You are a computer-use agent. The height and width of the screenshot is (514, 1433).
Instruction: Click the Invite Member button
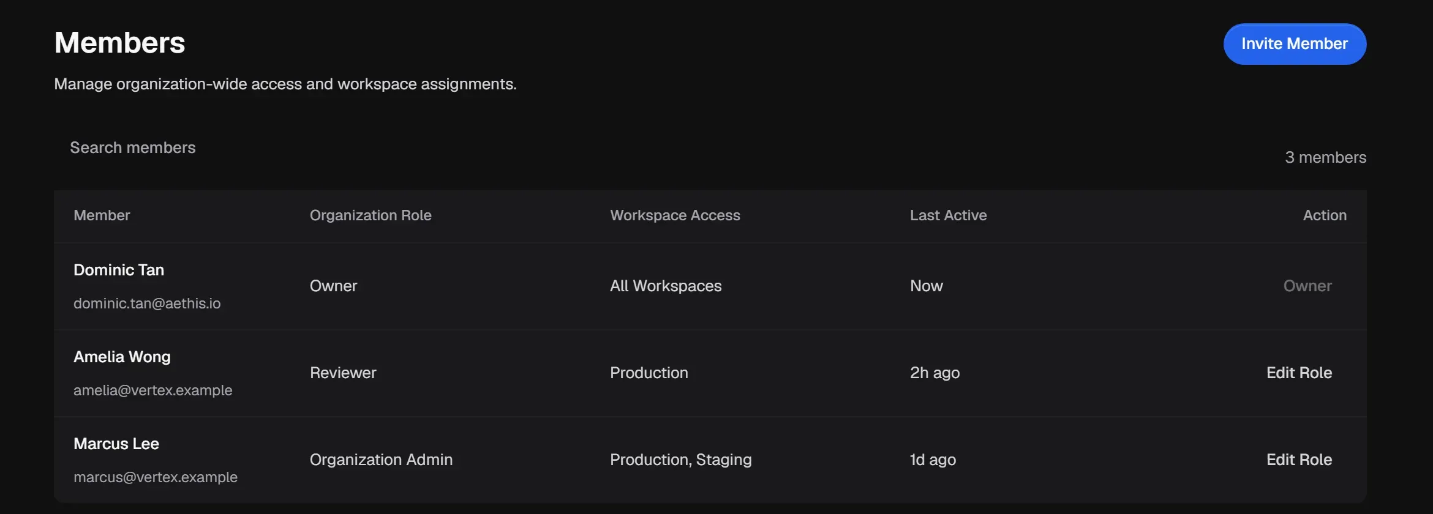point(1295,44)
